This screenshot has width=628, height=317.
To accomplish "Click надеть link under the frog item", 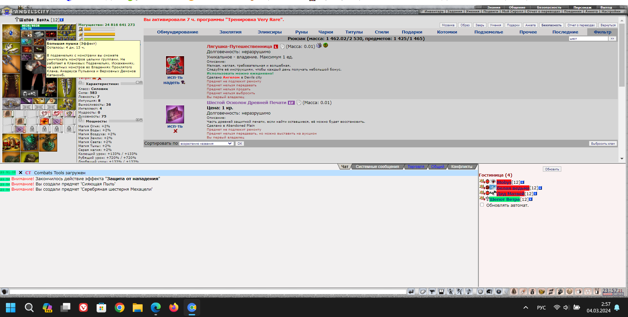I will tap(171, 83).
